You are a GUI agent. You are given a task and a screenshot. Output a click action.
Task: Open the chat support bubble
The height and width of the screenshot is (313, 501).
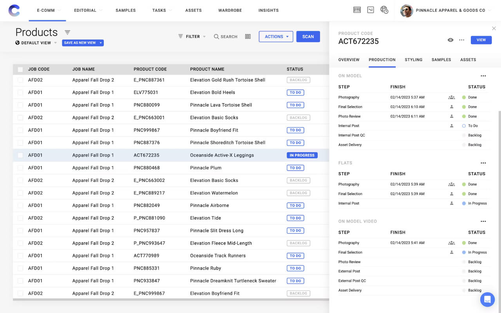click(487, 300)
